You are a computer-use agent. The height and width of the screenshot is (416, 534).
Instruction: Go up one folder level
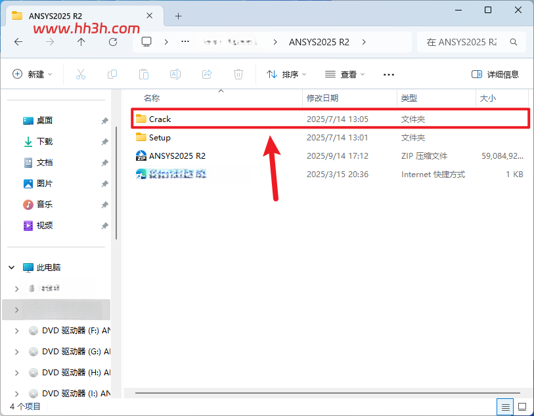81,42
